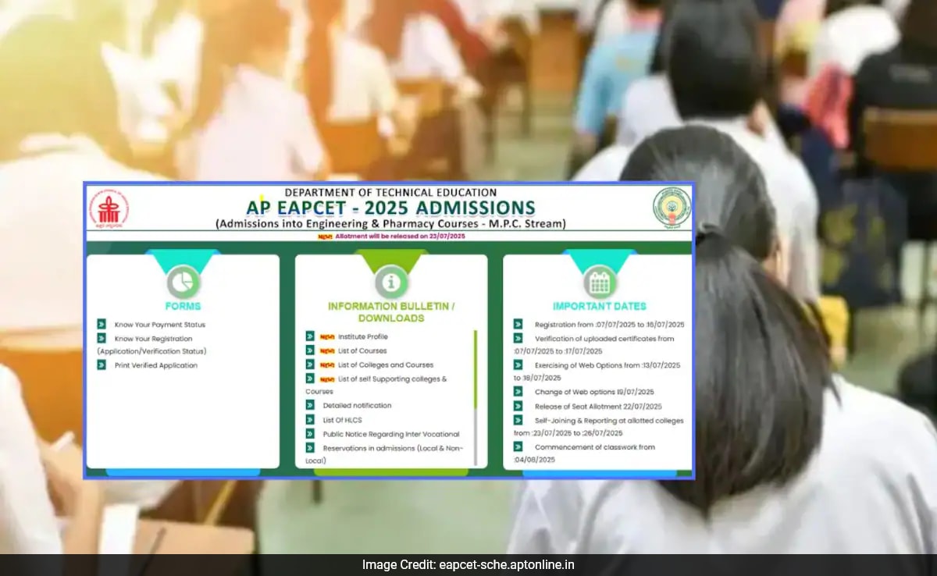This screenshot has height=576, width=937.
Task: Select the FORMS section heading
Action: pyautogui.click(x=182, y=305)
